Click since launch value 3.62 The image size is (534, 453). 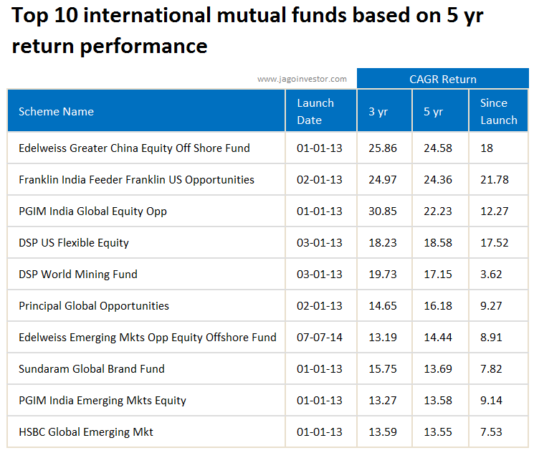click(491, 275)
